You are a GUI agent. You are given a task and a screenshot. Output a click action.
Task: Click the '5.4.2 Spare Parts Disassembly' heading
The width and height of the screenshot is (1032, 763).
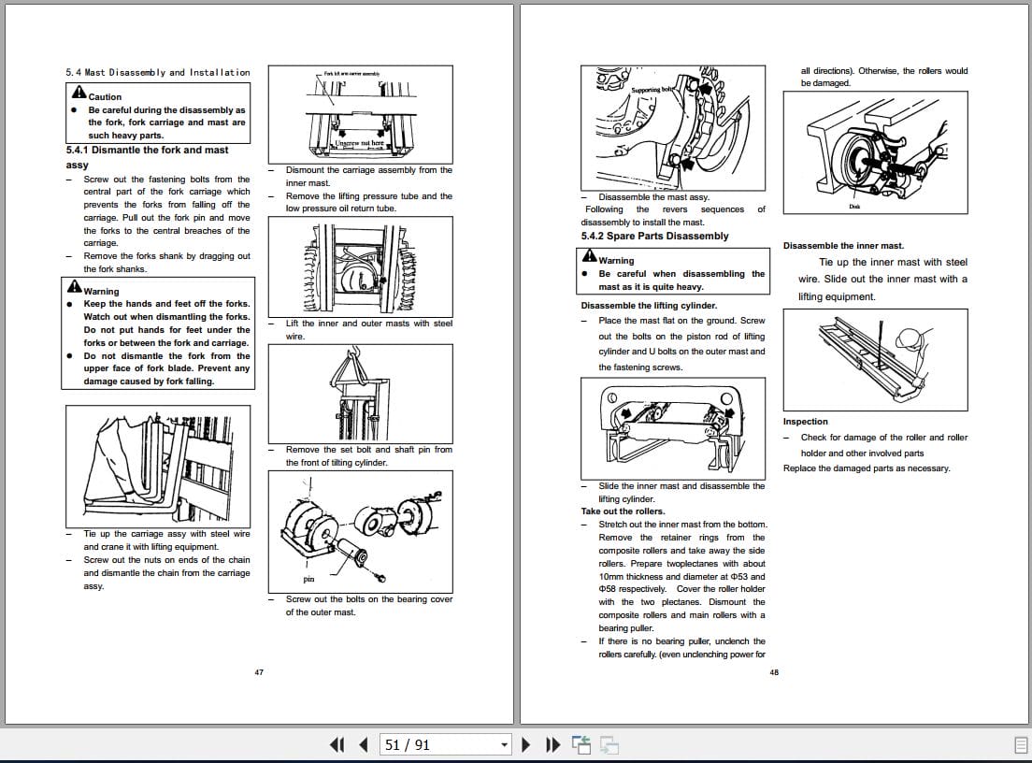tap(655, 236)
